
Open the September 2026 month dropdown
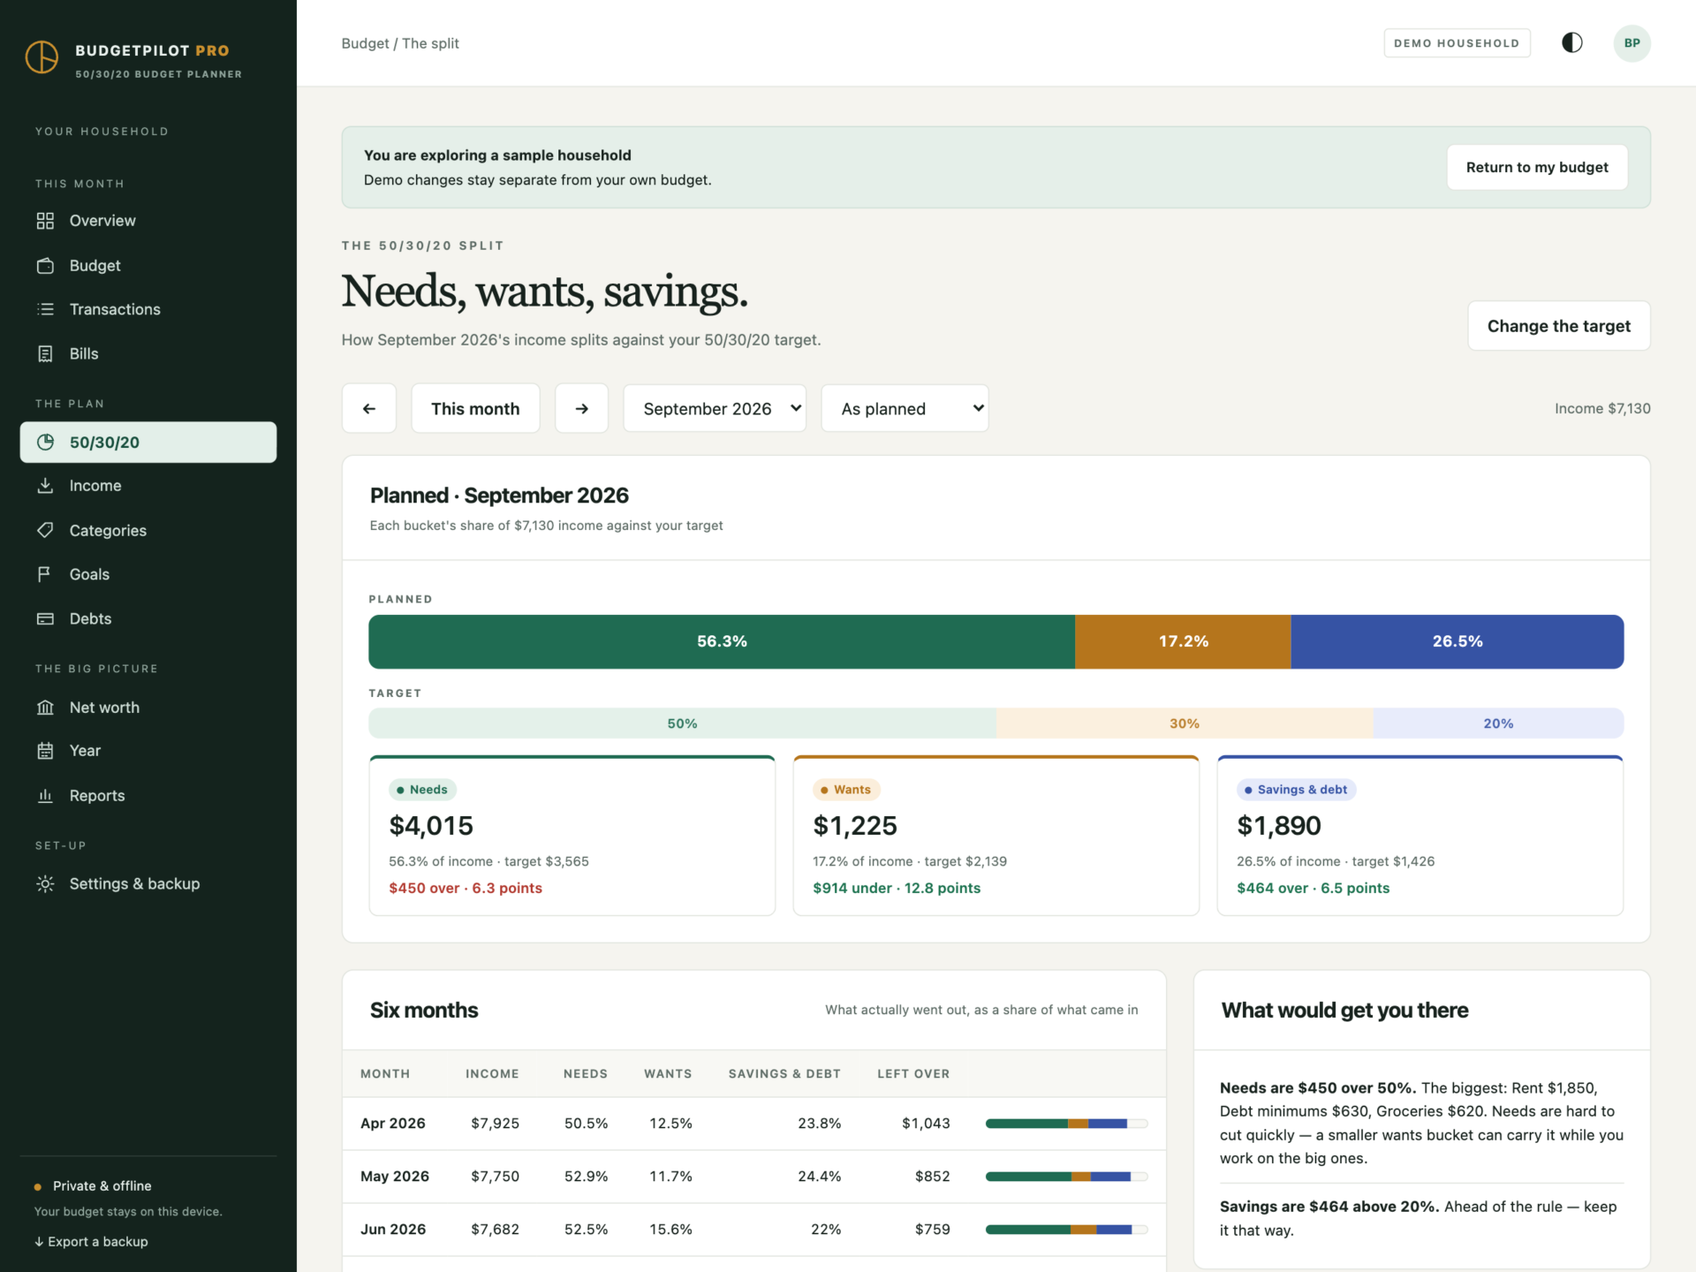pos(715,408)
